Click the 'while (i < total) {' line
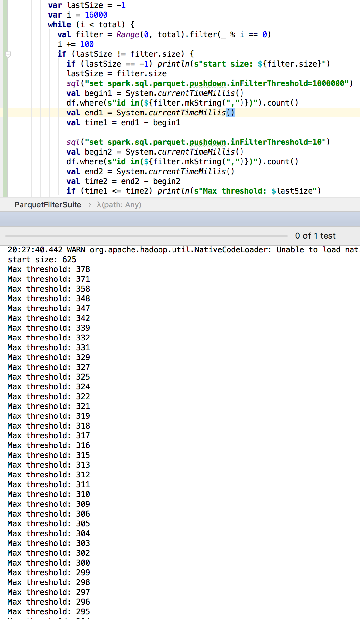The width and height of the screenshot is (360, 619). [91, 25]
